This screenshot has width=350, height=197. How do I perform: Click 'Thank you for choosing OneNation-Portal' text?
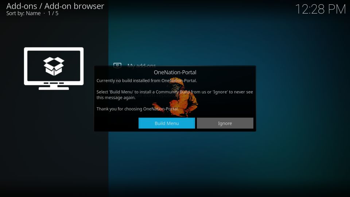(138, 109)
